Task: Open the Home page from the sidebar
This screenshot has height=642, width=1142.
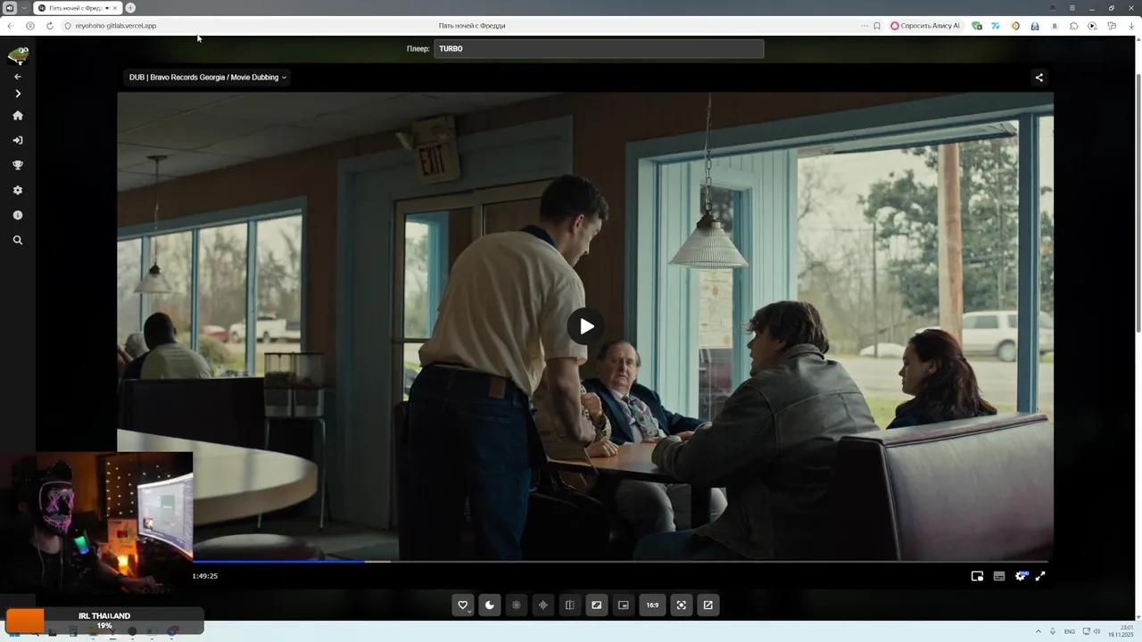Action: pyautogui.click(x=17, y=115)
